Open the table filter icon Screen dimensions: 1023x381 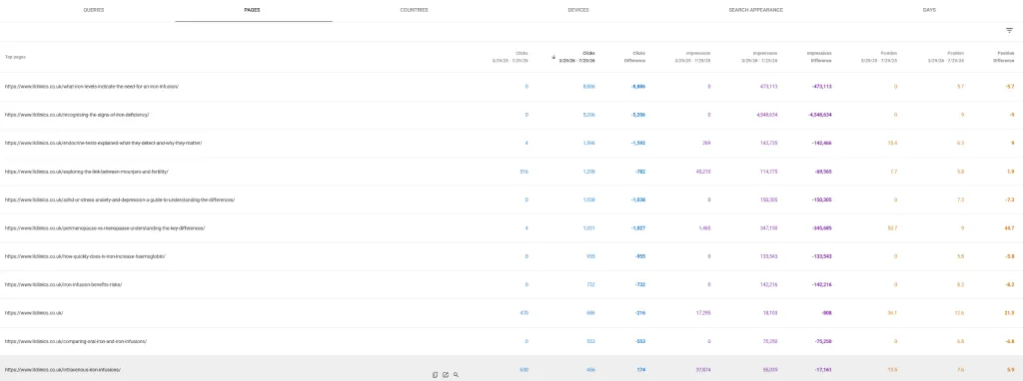tap(1009, 31)
